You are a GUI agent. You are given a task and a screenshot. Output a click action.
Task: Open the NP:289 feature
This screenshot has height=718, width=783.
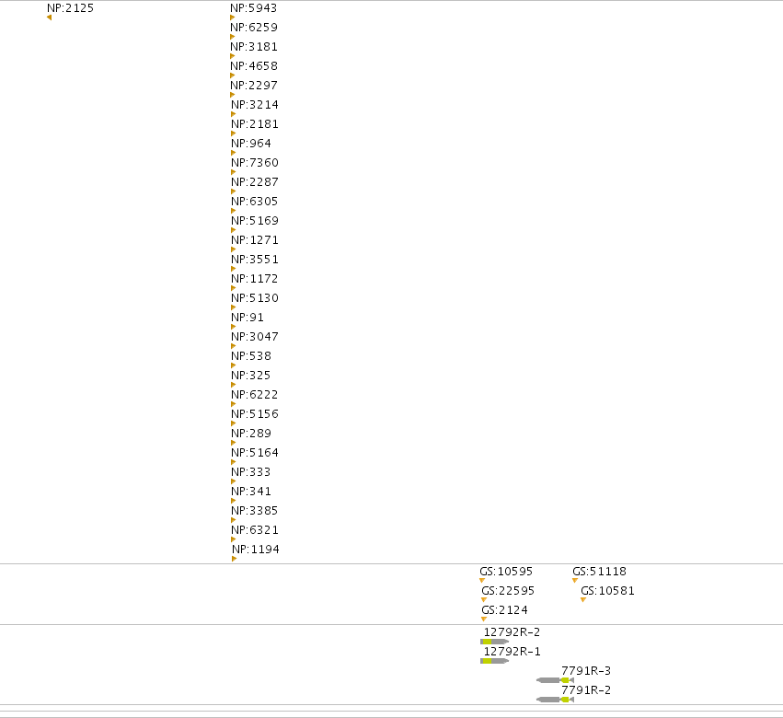point(250,434)
